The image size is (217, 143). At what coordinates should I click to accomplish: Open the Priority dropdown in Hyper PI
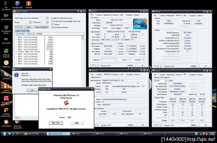(30, 23)
